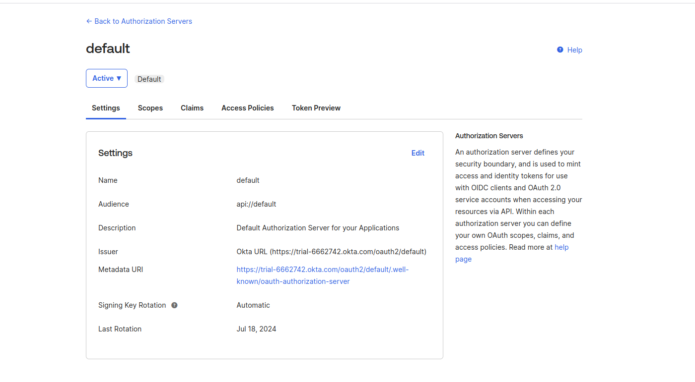Click the Last Rotation date Jul 18, 2024
695x382 pixels.
point(256,329)
